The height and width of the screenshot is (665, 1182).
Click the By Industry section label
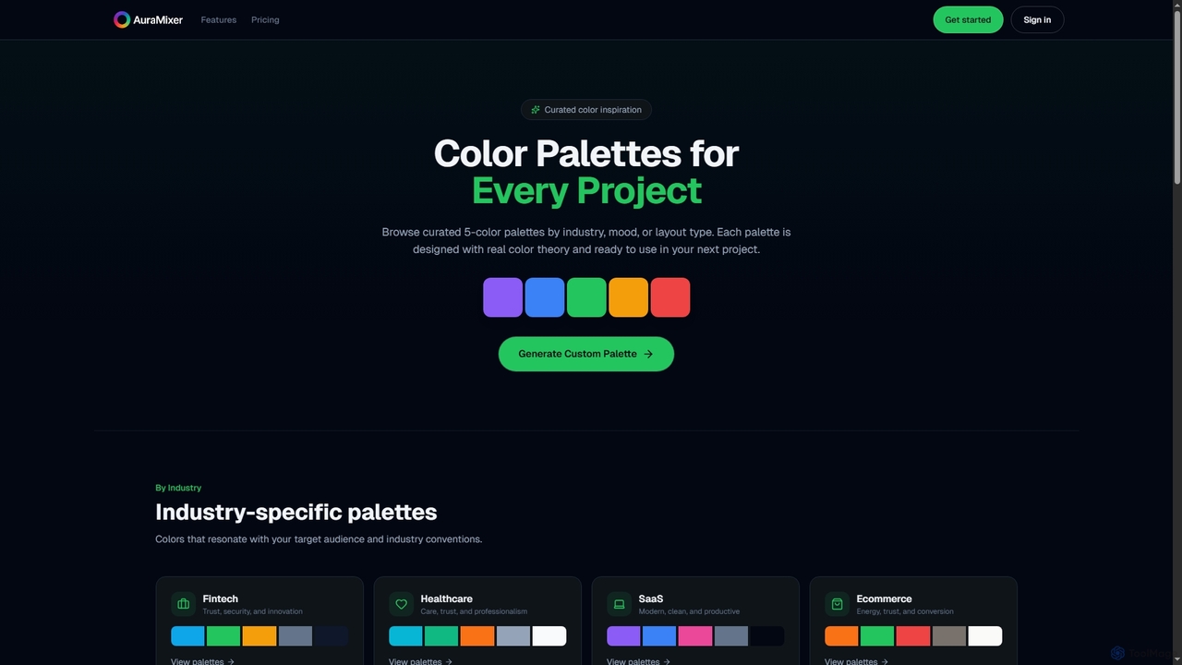178,488
